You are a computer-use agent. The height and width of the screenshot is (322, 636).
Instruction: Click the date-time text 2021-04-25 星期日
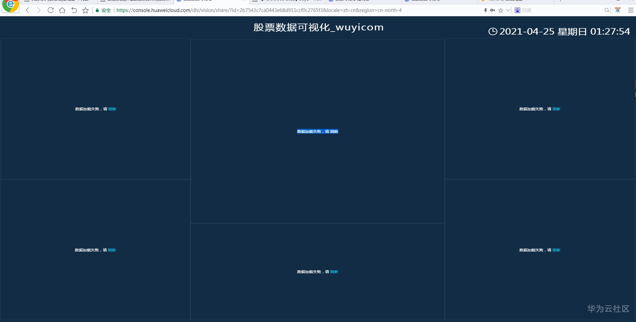pos(543,32)
